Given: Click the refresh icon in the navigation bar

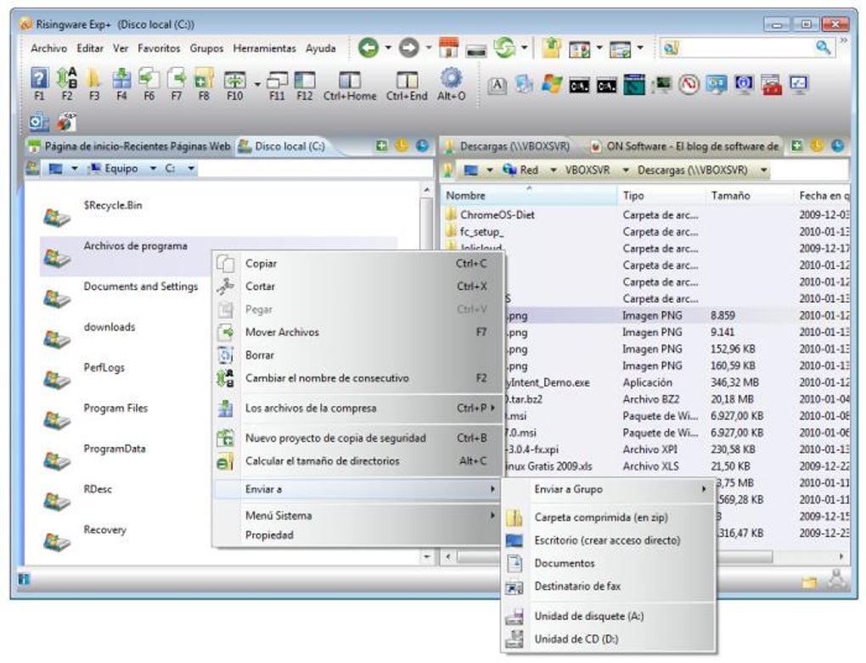Looking at the screenshot, I should 504,47.
